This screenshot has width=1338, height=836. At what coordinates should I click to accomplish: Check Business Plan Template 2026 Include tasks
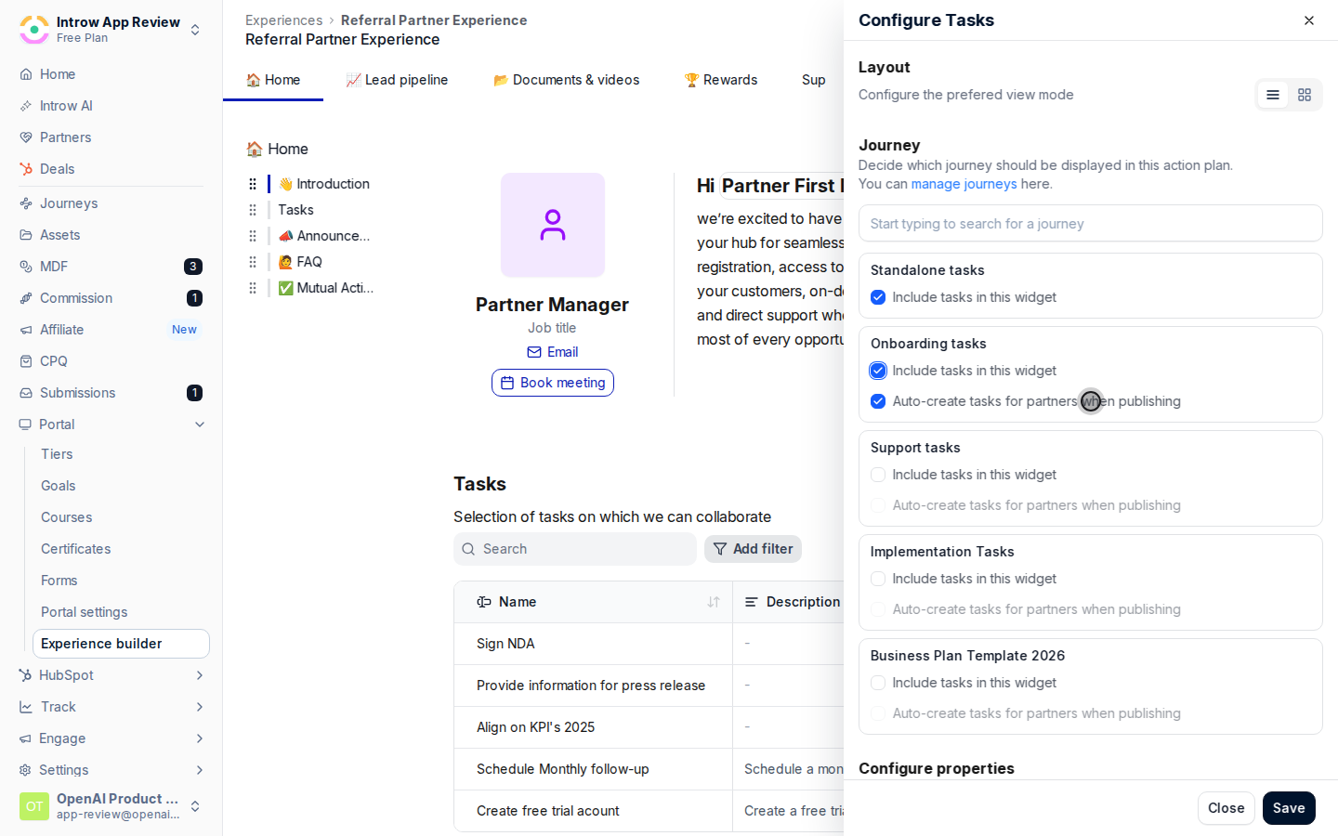click(878, 683)
